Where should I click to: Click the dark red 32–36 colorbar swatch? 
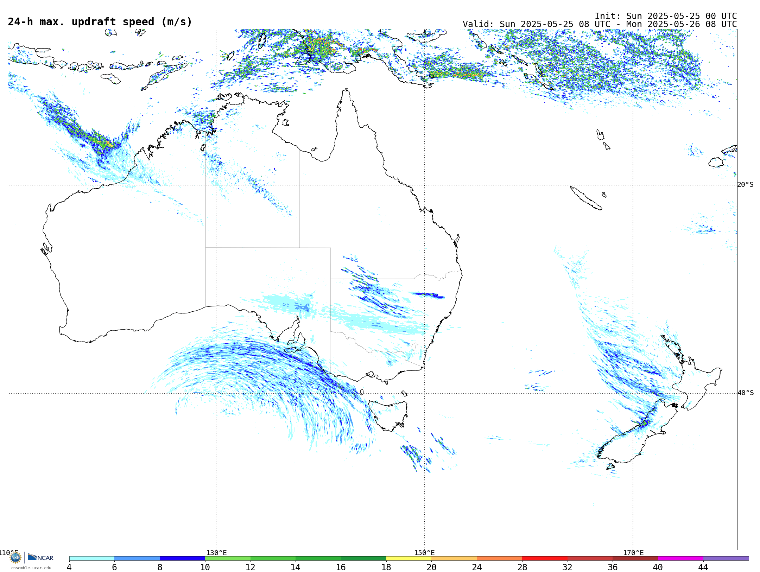[590, 559]
